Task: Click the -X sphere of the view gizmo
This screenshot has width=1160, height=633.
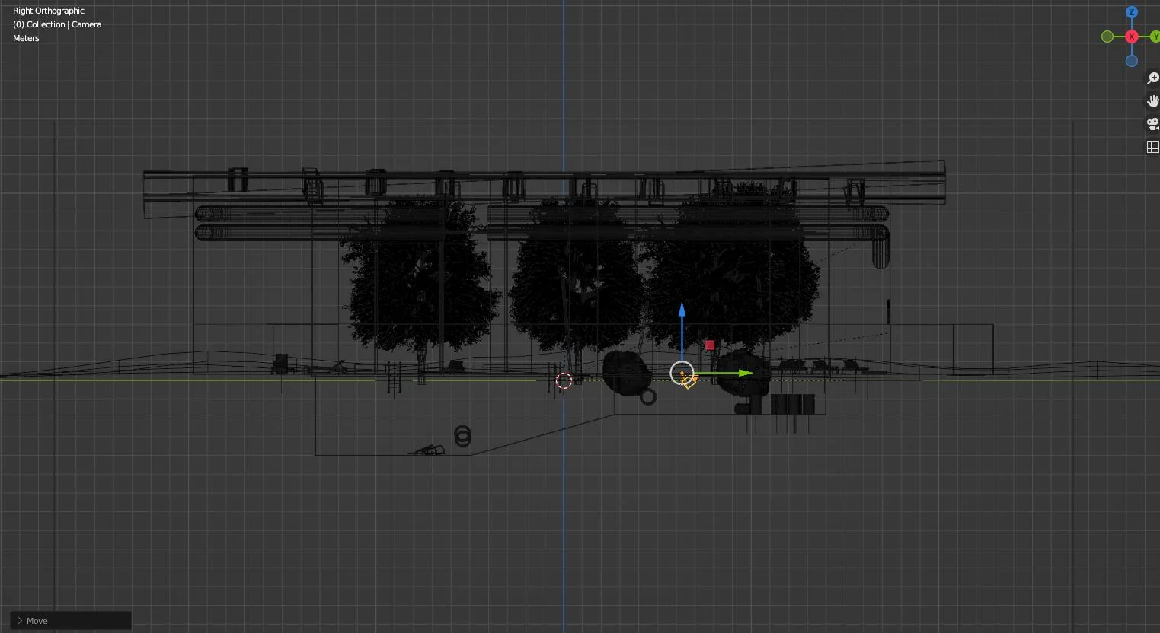Action: [x=1132, y=36]
